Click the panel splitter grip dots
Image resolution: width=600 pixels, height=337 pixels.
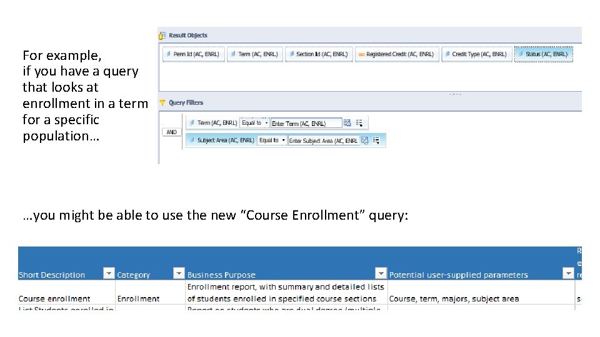[x=456, y=94]
